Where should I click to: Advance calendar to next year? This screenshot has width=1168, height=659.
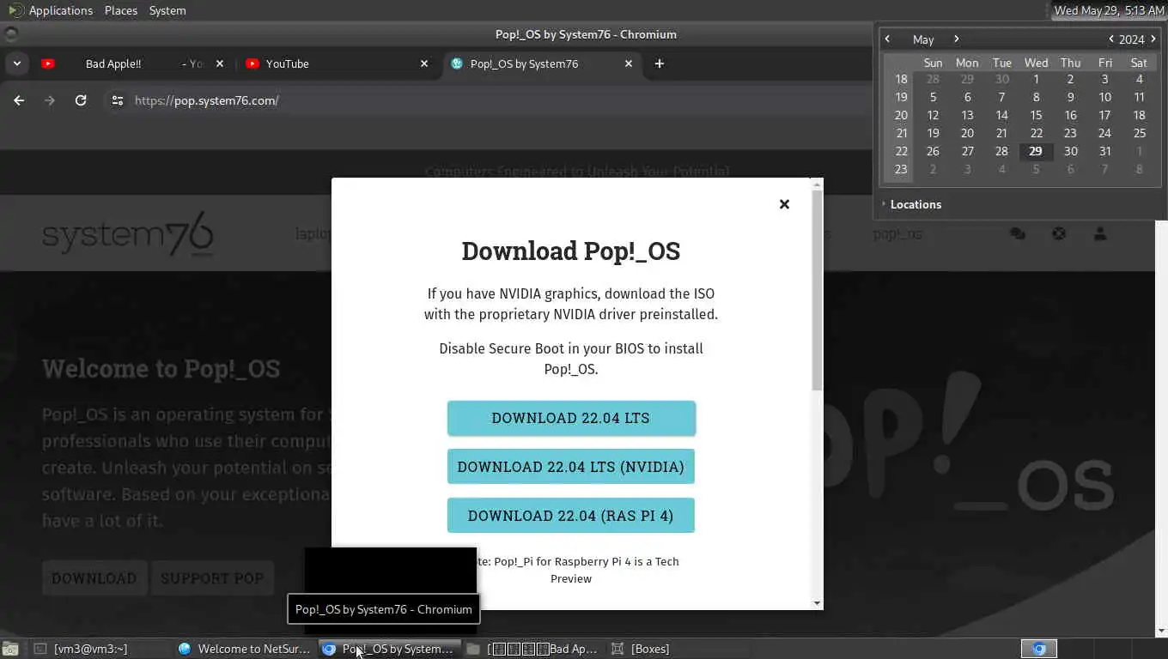click(x=1153, y=39)
